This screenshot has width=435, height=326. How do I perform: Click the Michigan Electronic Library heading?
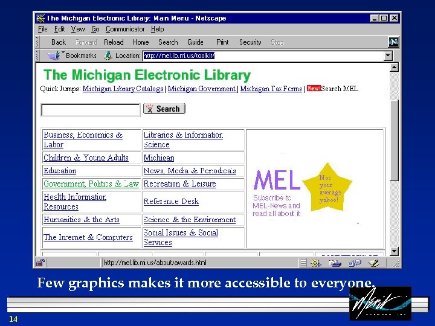[147, 75]
